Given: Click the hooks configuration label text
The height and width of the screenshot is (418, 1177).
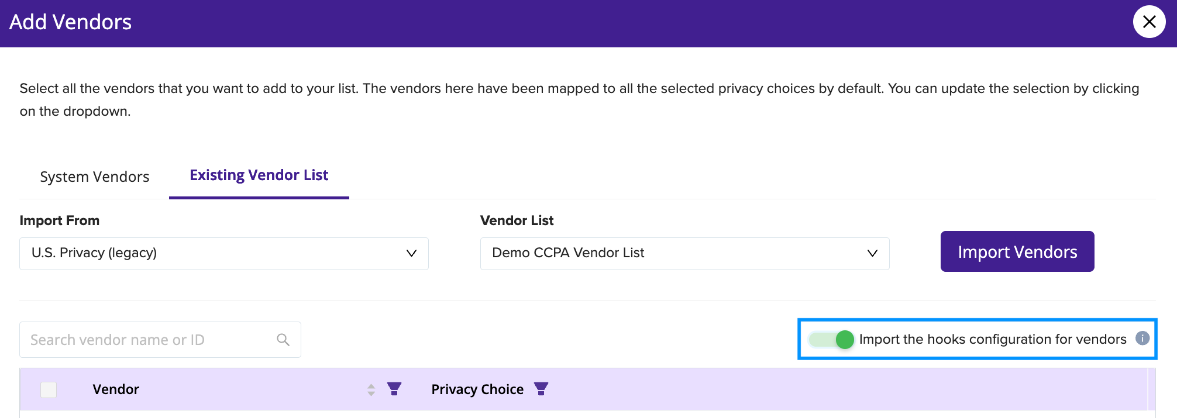Looking at the screenshot, I should (x=993, y=339).
